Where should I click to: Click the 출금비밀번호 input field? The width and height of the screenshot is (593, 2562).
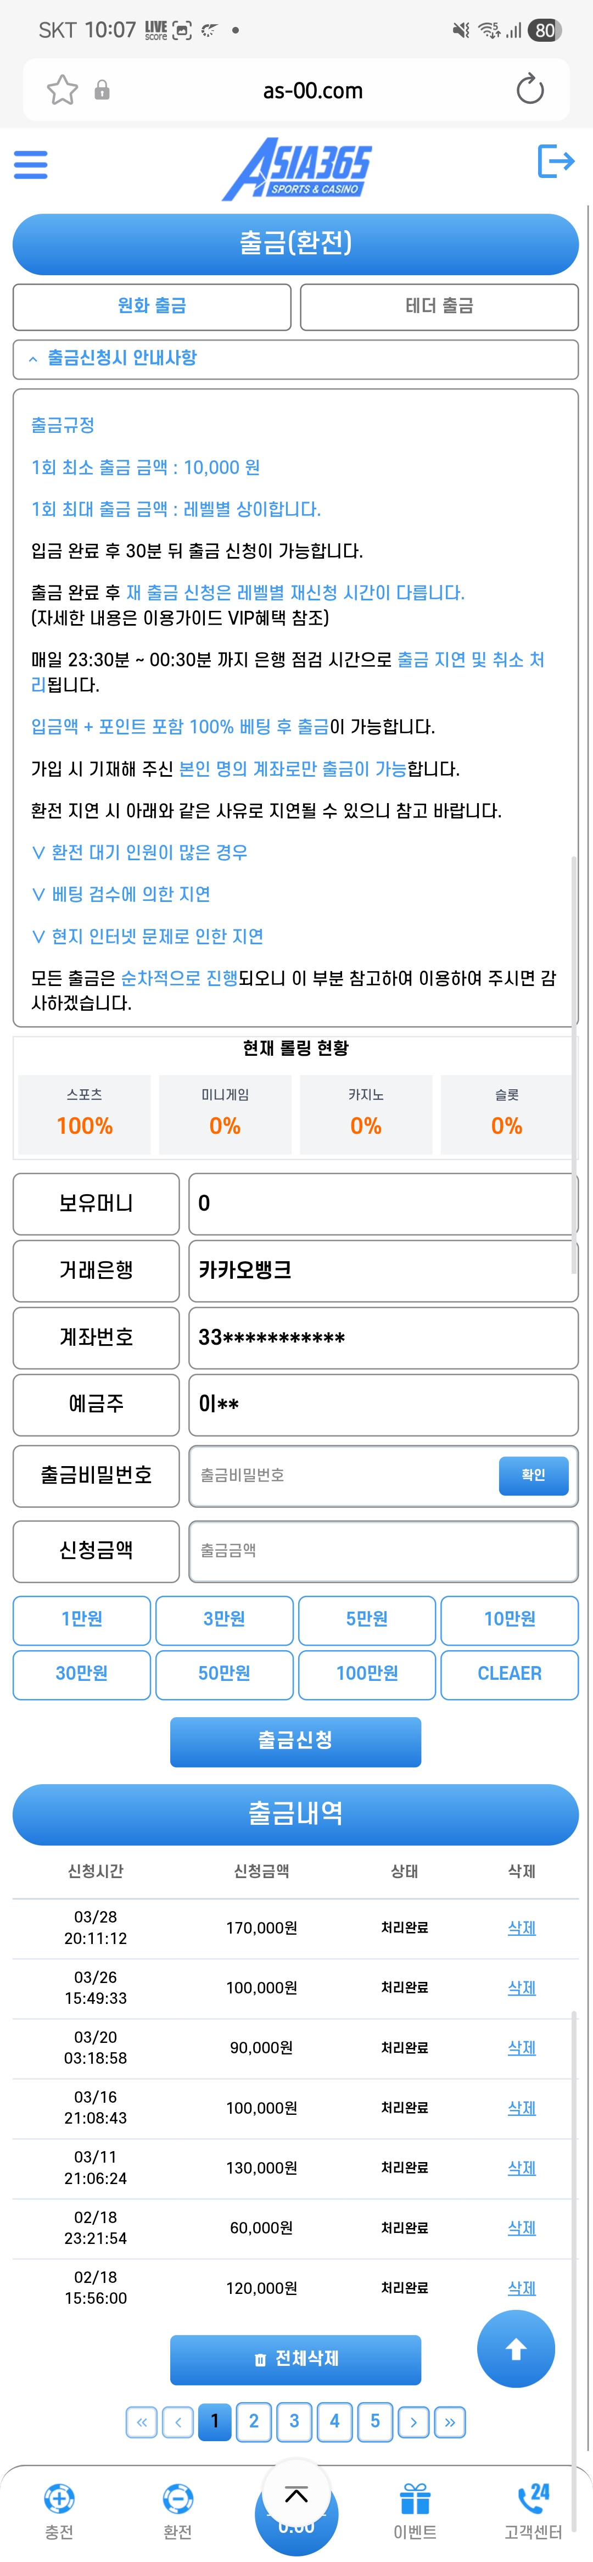338,1476
